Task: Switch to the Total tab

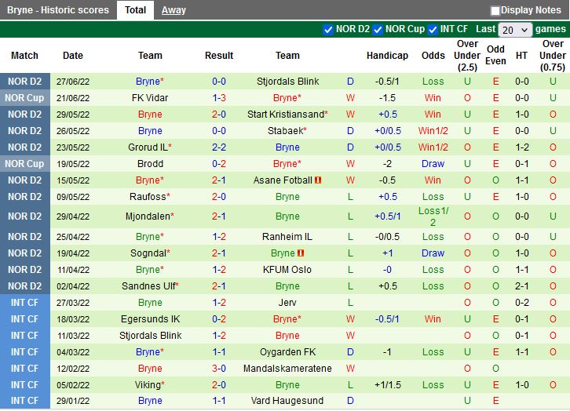Action: (135, 10)
